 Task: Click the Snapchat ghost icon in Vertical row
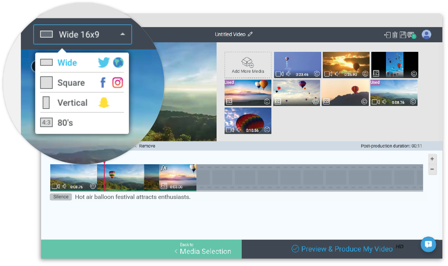tap(104, 103)
